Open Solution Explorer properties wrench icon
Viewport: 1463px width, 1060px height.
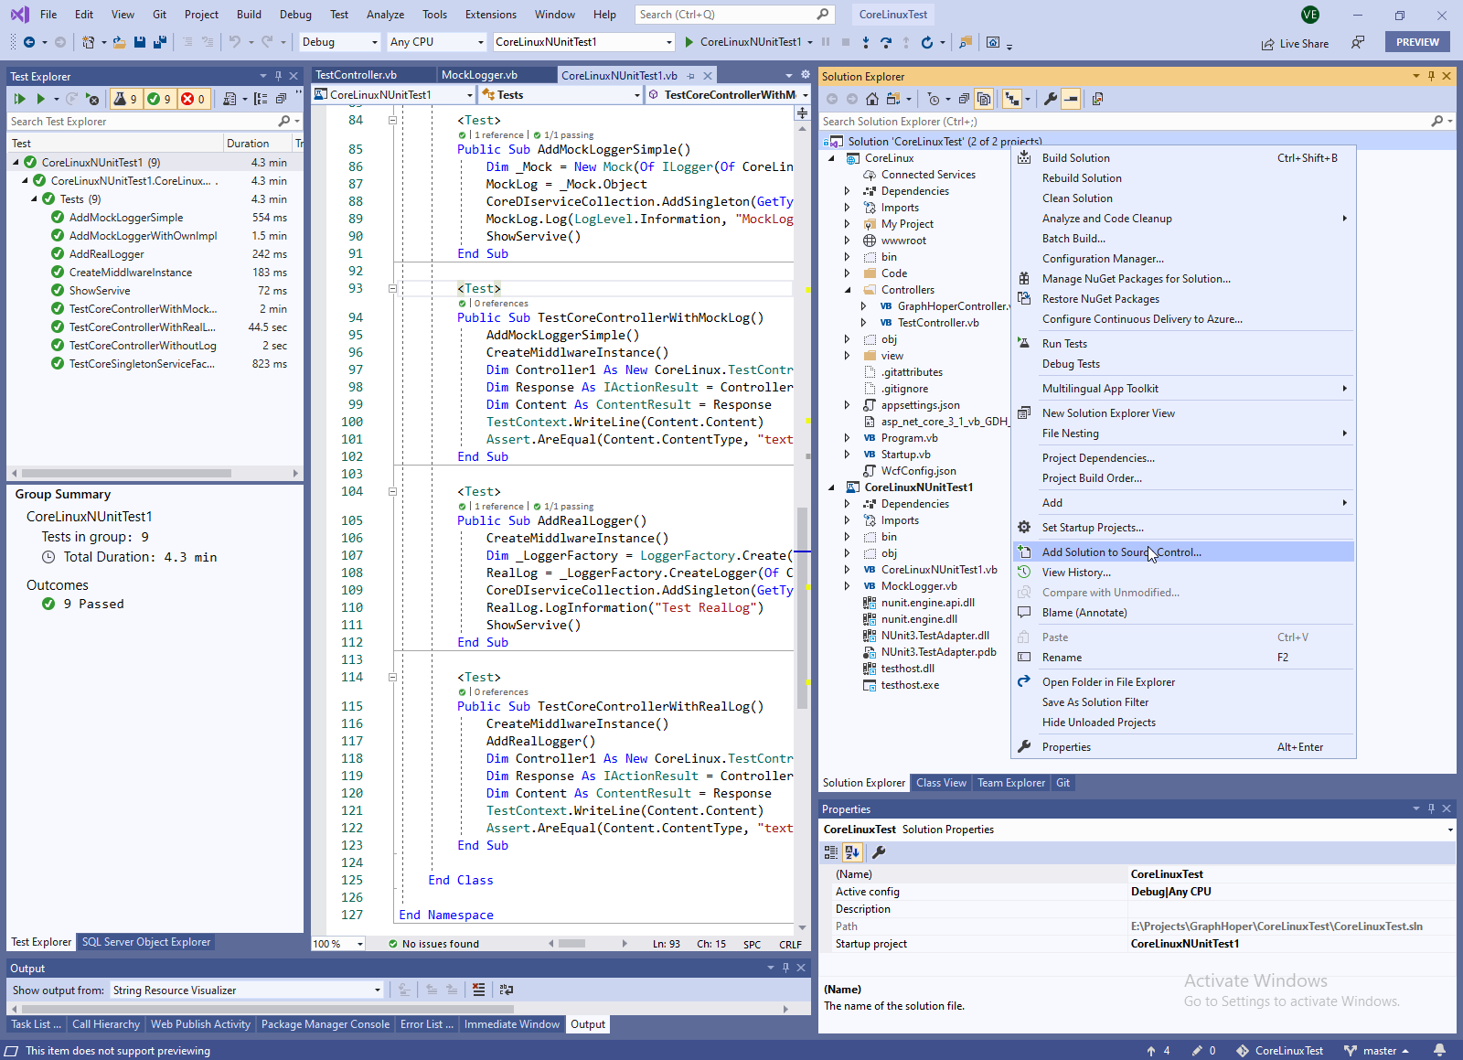tap(1050, 99)
